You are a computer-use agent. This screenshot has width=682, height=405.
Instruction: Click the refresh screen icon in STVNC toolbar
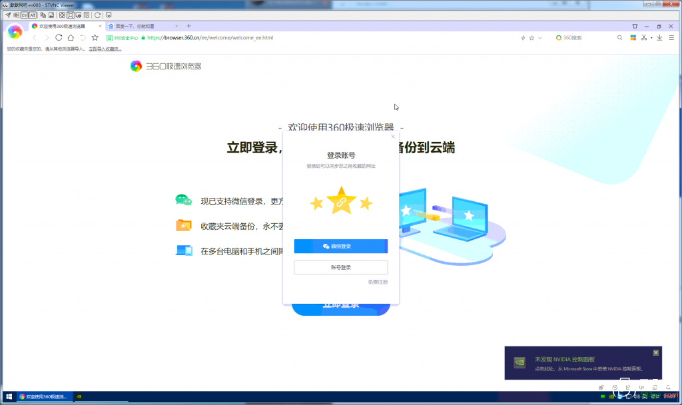coord(98,15)
